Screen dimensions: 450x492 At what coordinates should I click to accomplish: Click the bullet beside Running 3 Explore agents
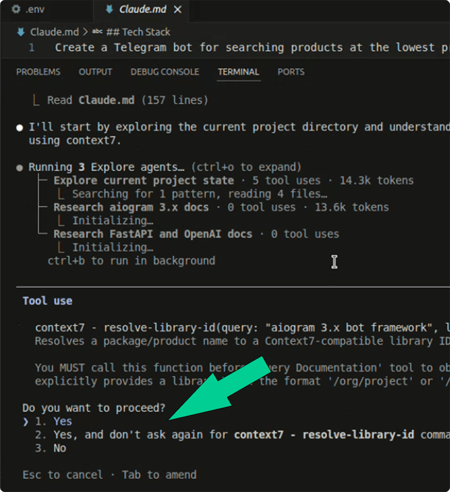20,168
